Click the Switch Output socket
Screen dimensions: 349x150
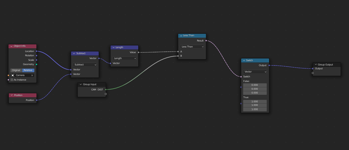(x=269, y=65)
